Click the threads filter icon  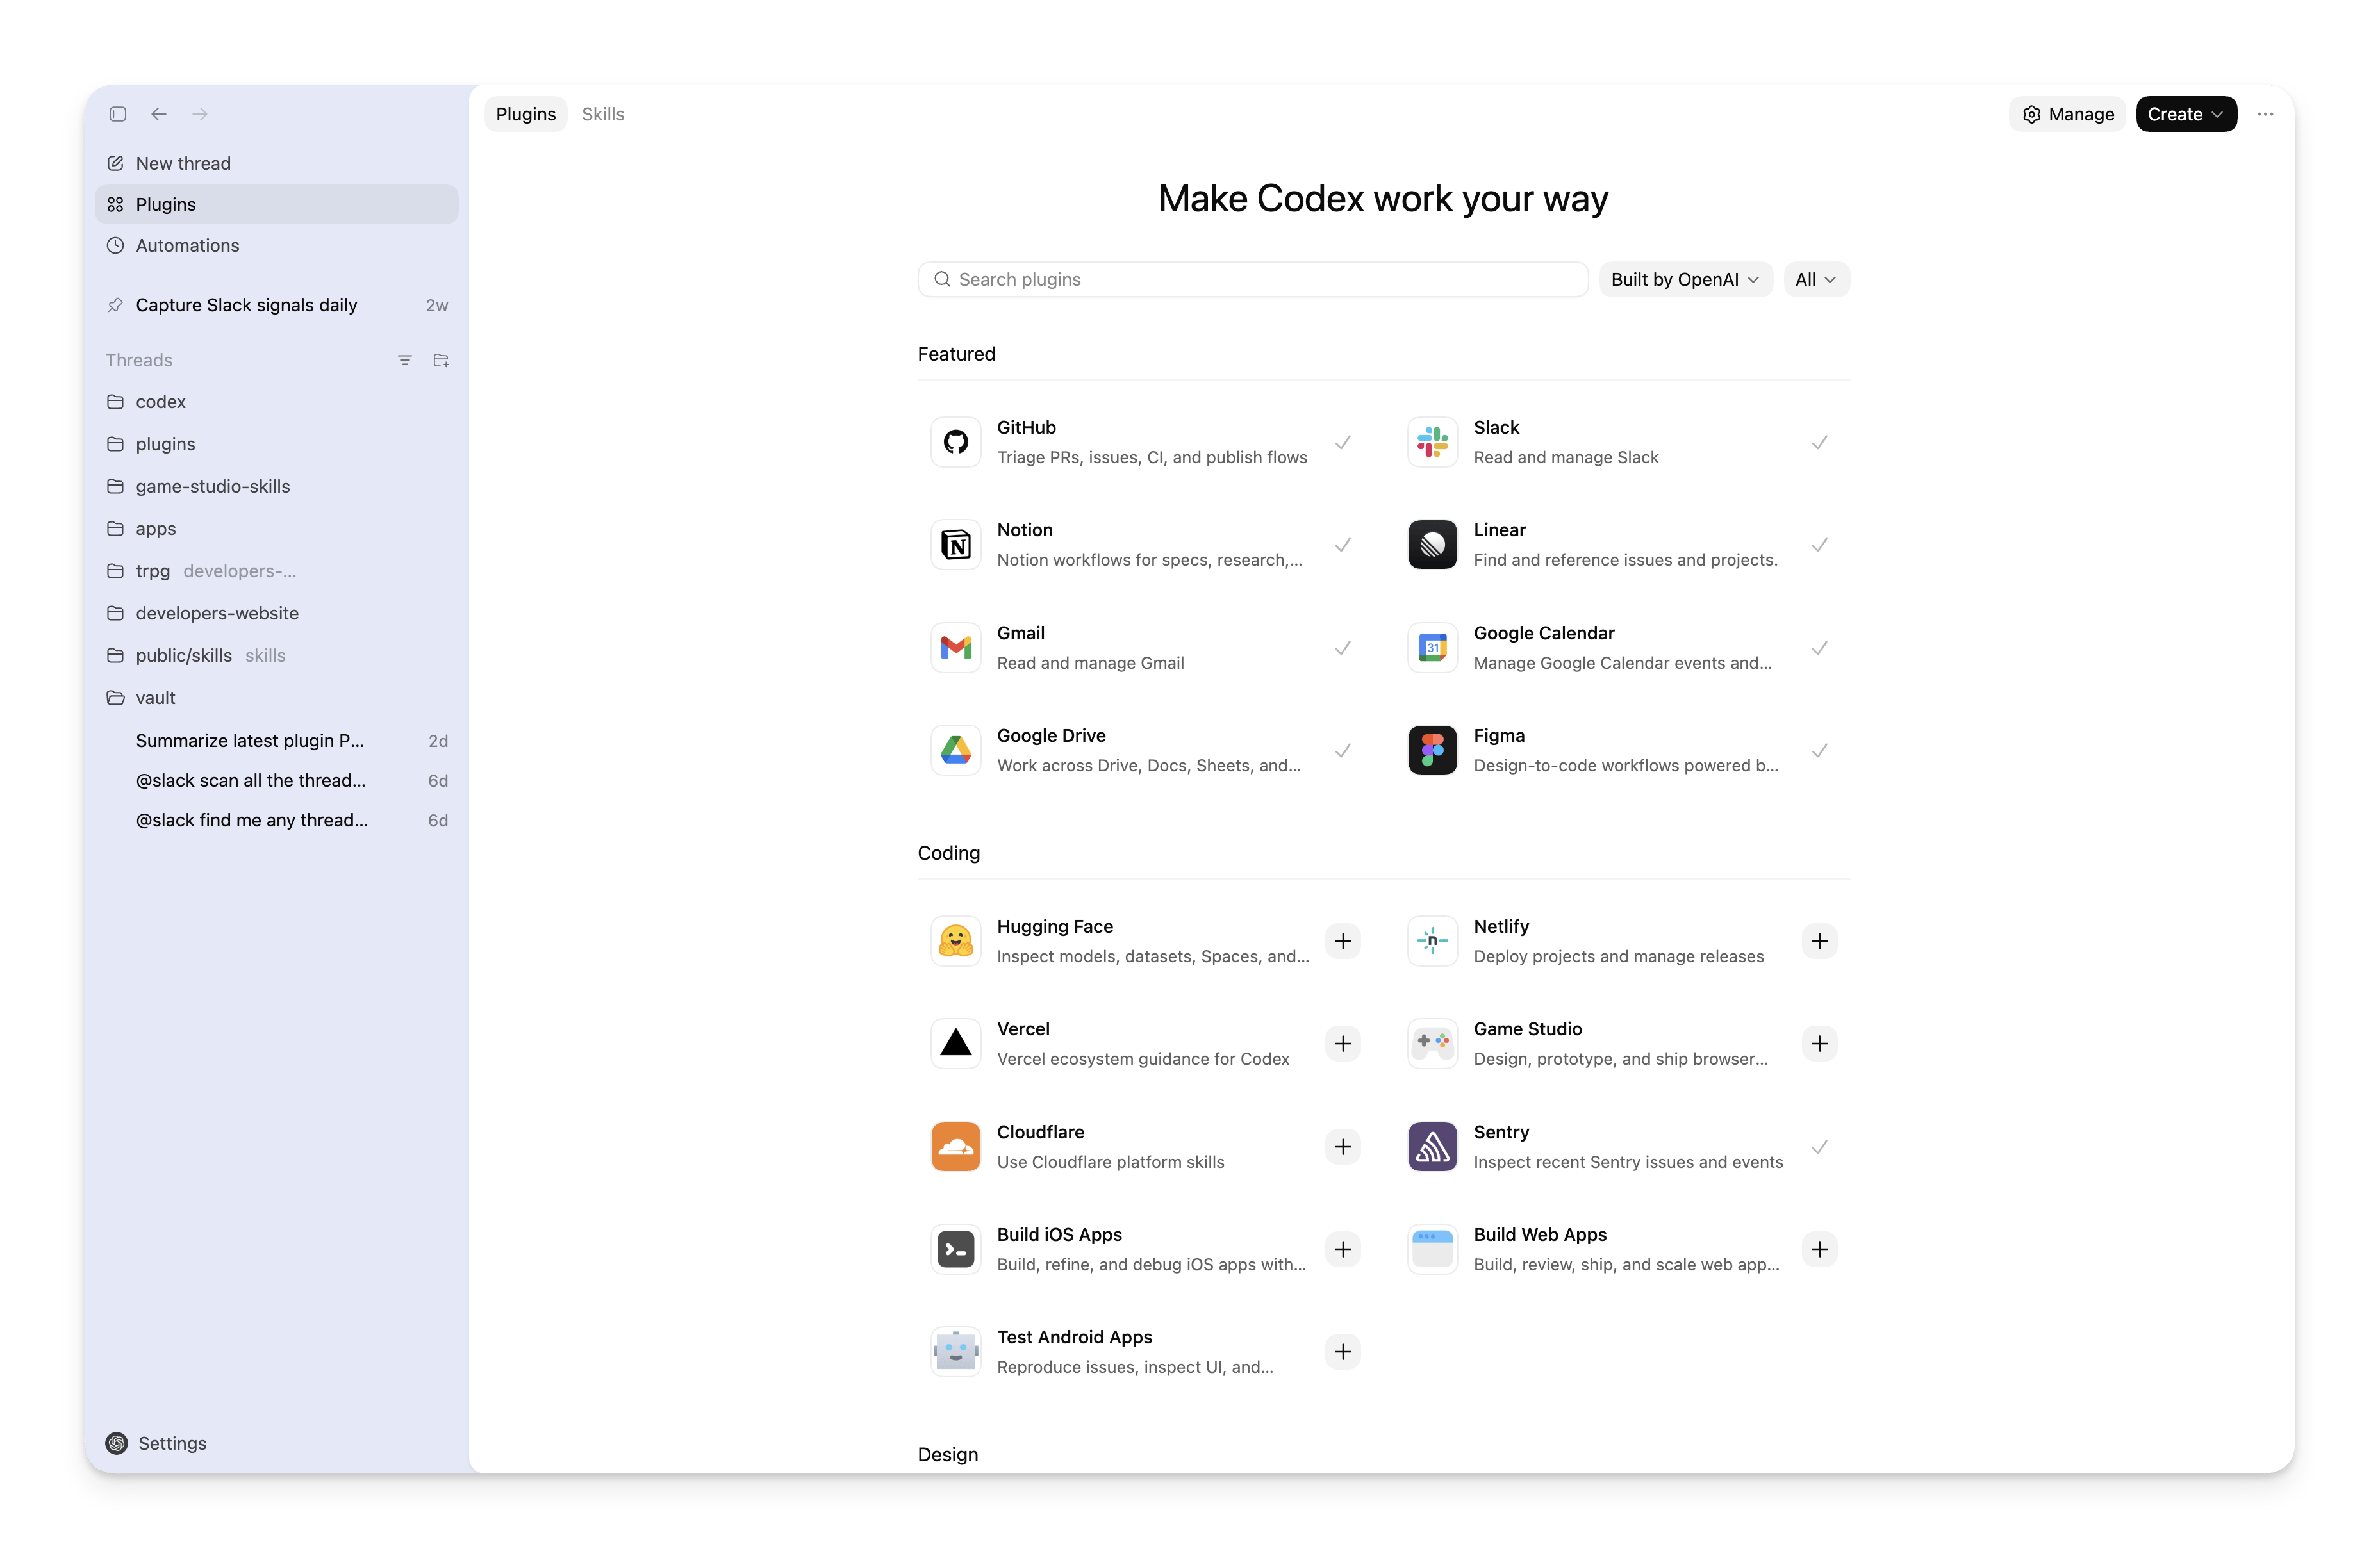click(x=405, y=360)
